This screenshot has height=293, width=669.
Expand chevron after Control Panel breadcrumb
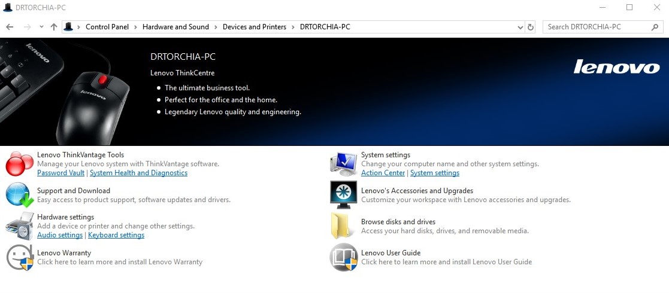[x=136, y=27]
